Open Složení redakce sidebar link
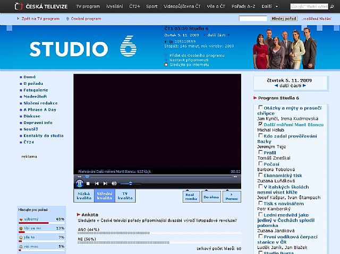The width and height of the screenshot is (340, 254). (40, 103)
